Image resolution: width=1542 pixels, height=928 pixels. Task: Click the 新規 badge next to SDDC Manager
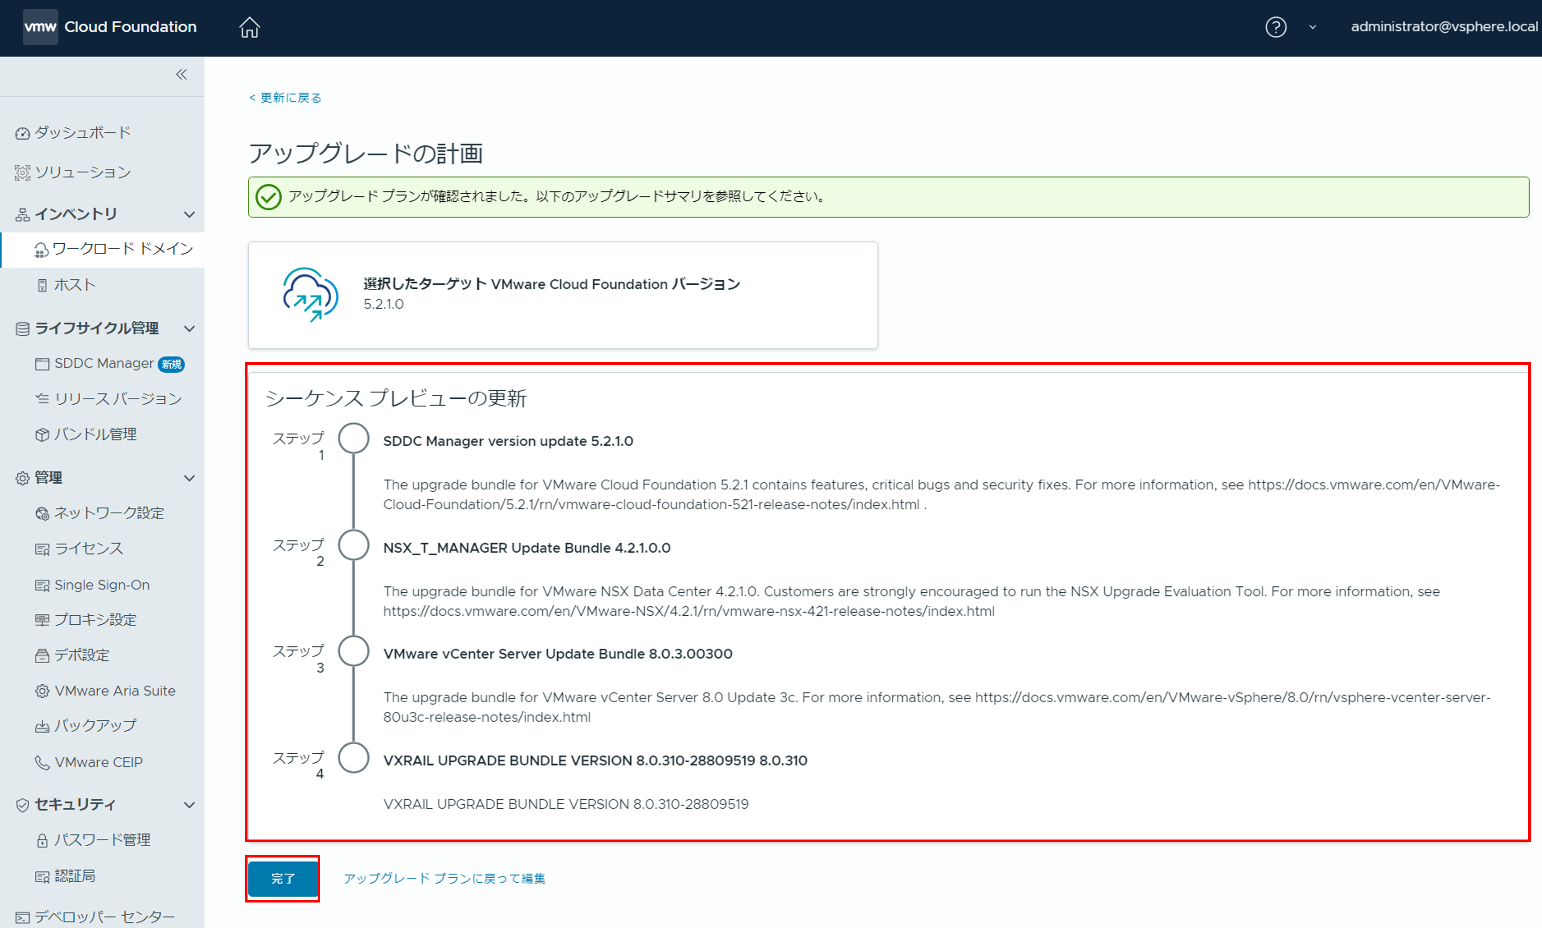pos(171,364)
